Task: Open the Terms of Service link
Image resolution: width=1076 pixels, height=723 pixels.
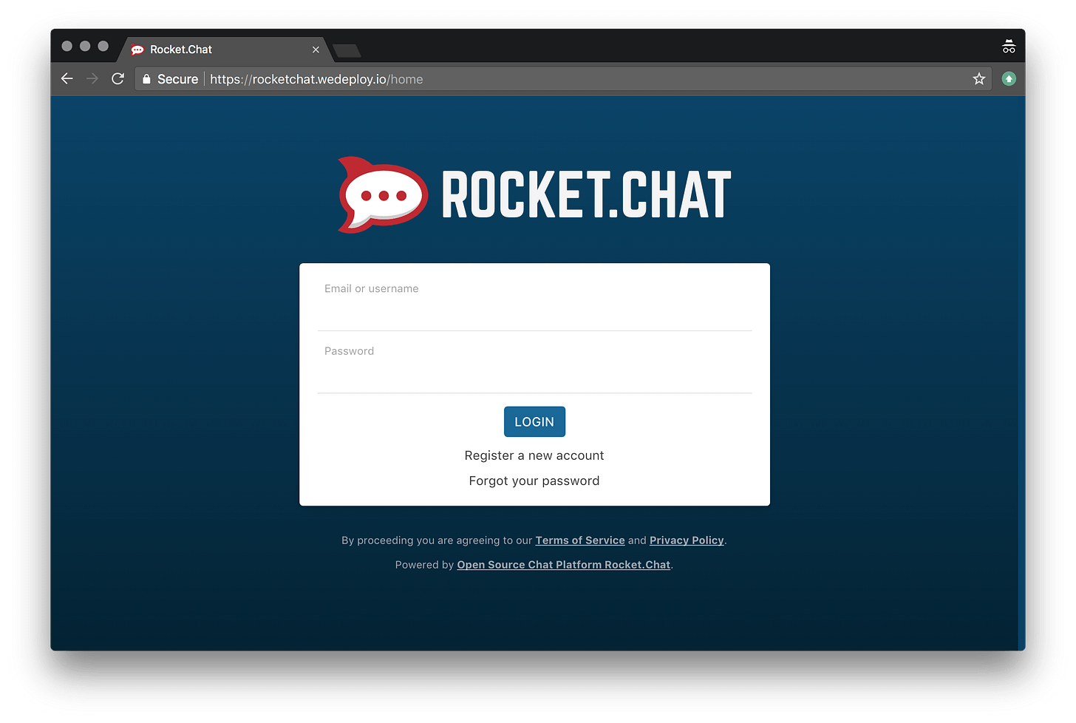Action: 580,540
